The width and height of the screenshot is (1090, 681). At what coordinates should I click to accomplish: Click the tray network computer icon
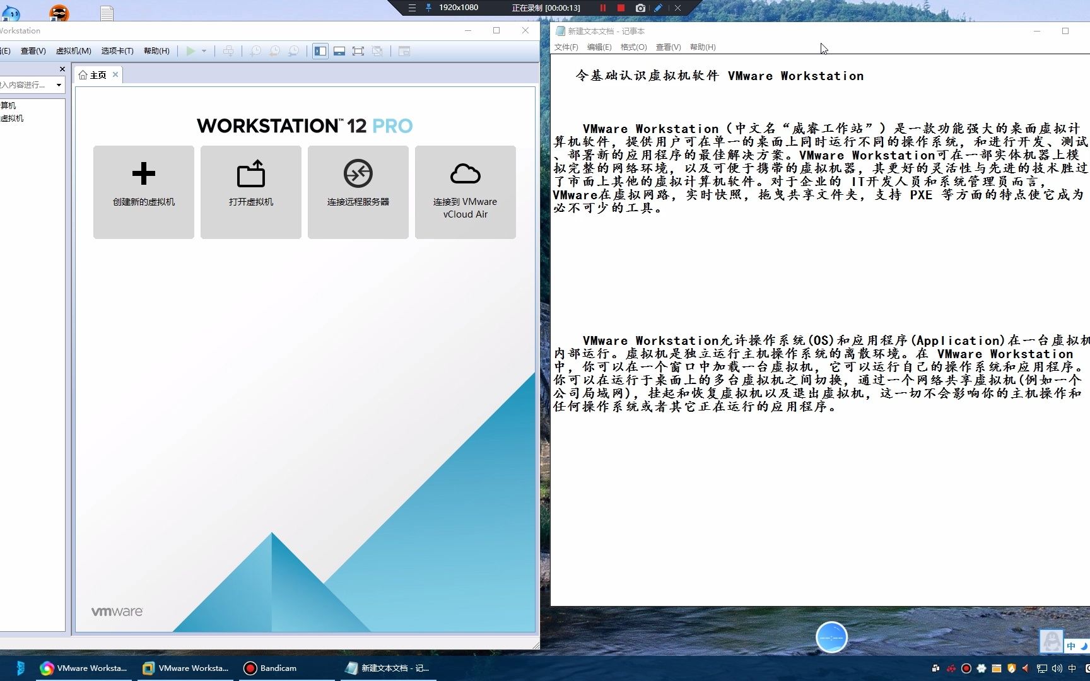coord(1042,668)
